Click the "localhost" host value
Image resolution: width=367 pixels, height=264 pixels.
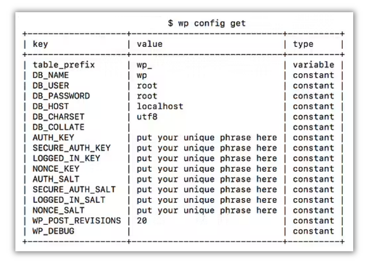[160, 106]
